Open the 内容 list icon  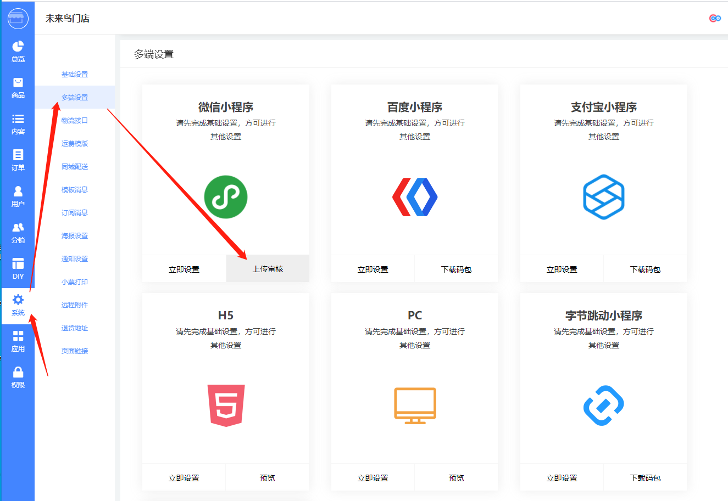click(18, 119)
